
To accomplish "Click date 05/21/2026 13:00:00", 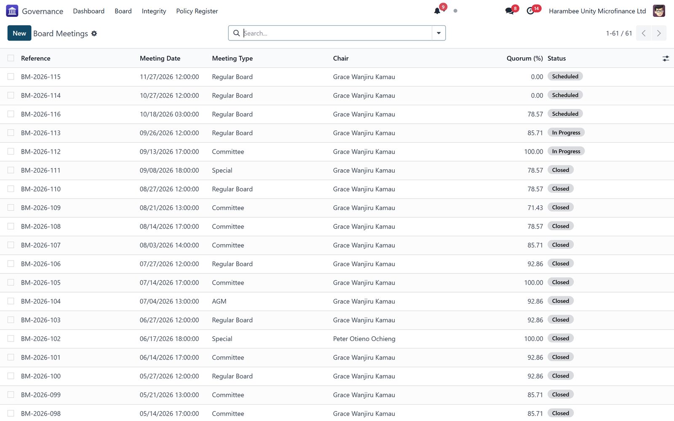I will (x=169, y=395).
